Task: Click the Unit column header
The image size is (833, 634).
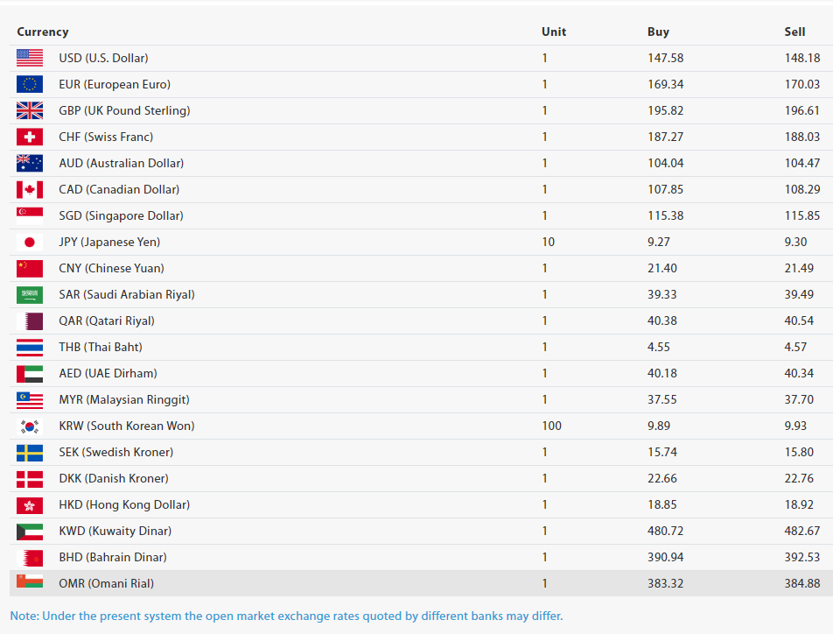Action: pyautogui.click(x=554, y=32)
